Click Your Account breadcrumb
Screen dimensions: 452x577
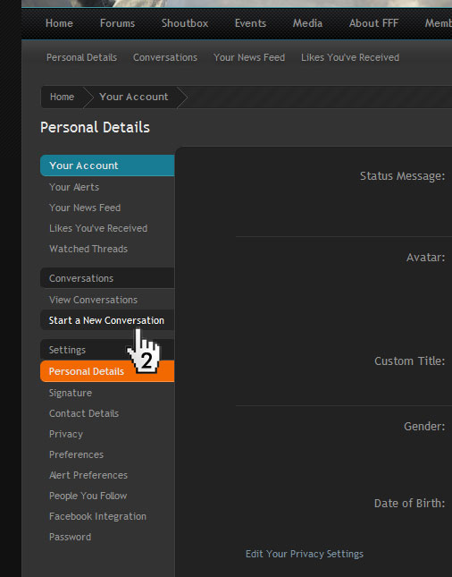134,97
